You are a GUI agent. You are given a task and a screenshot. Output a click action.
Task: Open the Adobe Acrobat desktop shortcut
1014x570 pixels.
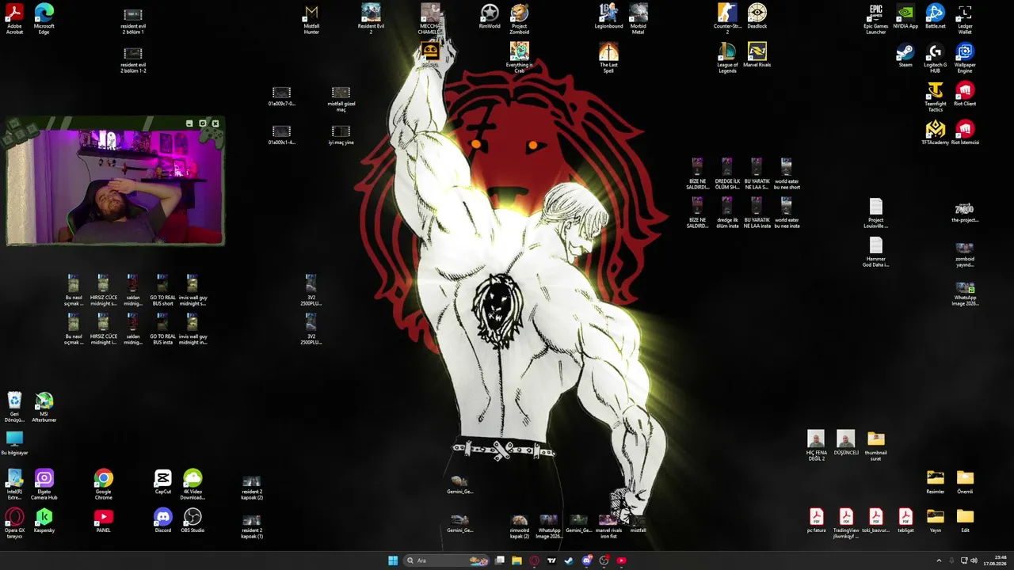14,19
